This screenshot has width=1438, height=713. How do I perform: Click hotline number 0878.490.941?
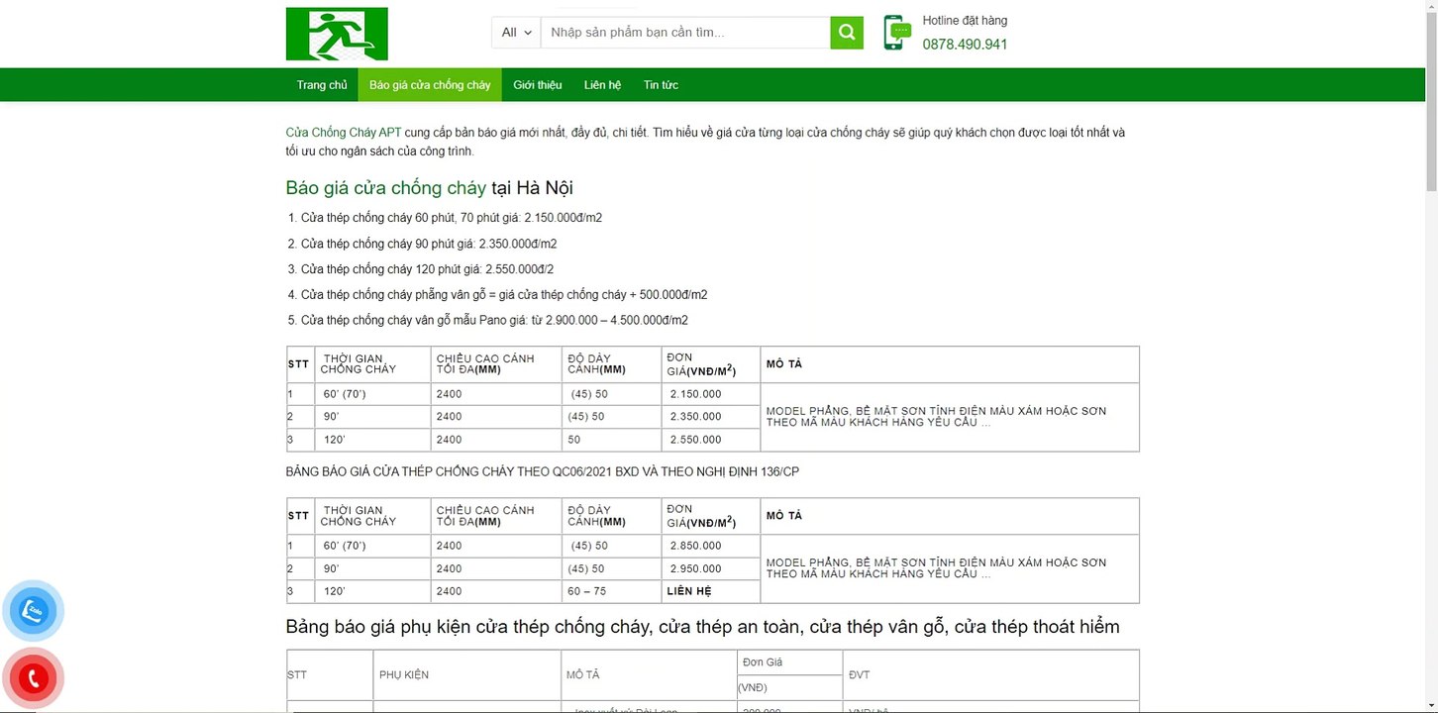click(x=965, y=45)
